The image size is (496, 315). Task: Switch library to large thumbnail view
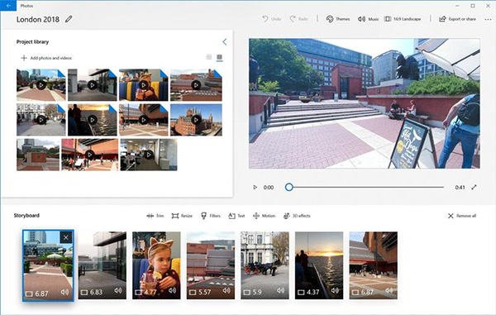[219, 57]
